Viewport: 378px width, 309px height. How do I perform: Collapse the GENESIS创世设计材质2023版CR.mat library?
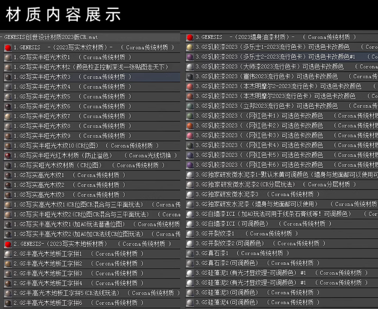(x=1, y=37)
